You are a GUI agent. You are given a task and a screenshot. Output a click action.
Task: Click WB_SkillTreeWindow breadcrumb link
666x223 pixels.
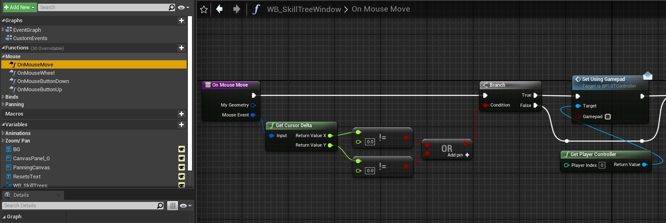[x=304, y=9]
